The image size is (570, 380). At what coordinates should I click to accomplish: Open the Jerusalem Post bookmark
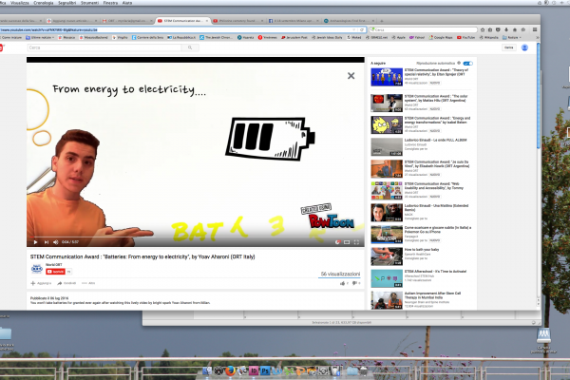(294, 37)
